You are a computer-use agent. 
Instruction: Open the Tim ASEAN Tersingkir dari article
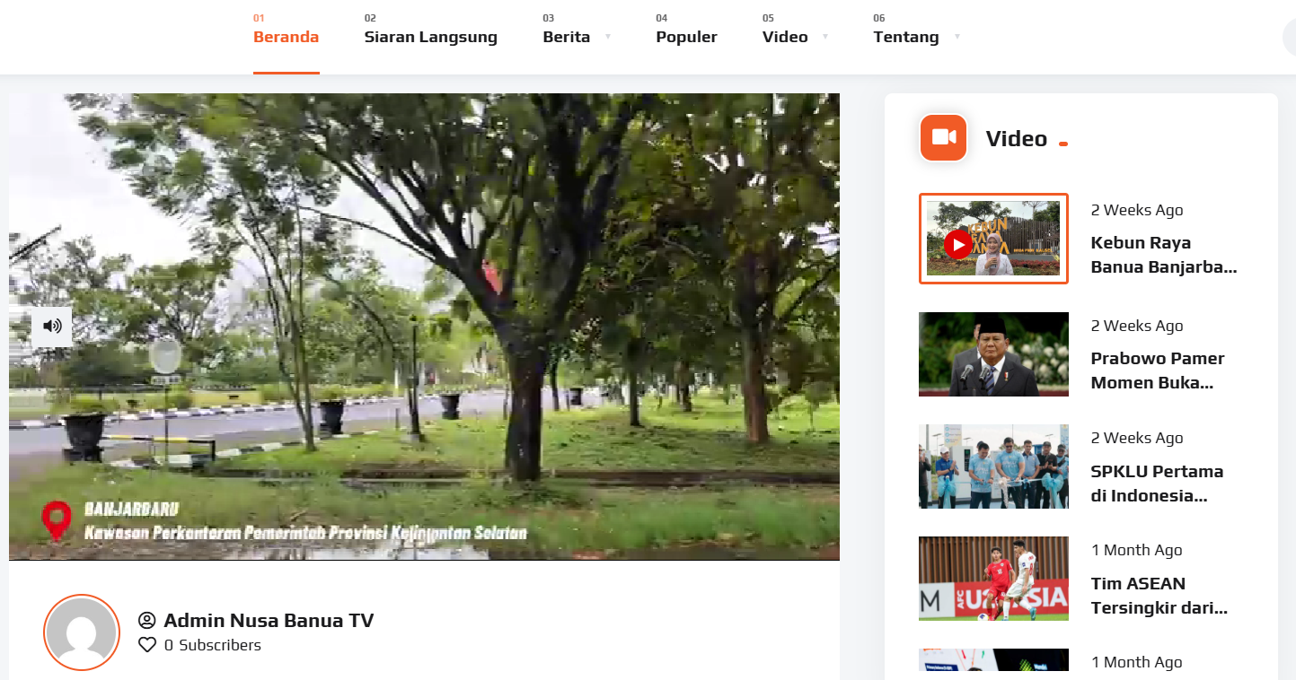1159,596
